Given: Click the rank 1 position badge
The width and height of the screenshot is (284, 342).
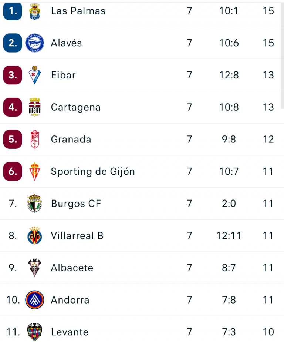Looking at the screenshot, I should click(13, 11).
